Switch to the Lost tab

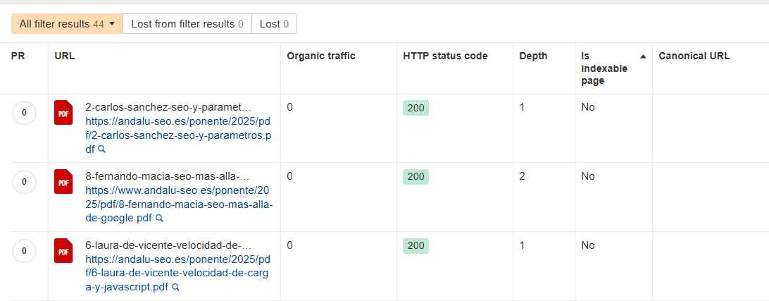274,24
